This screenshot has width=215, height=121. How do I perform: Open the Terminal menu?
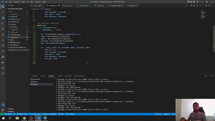[x=38, y=2]
